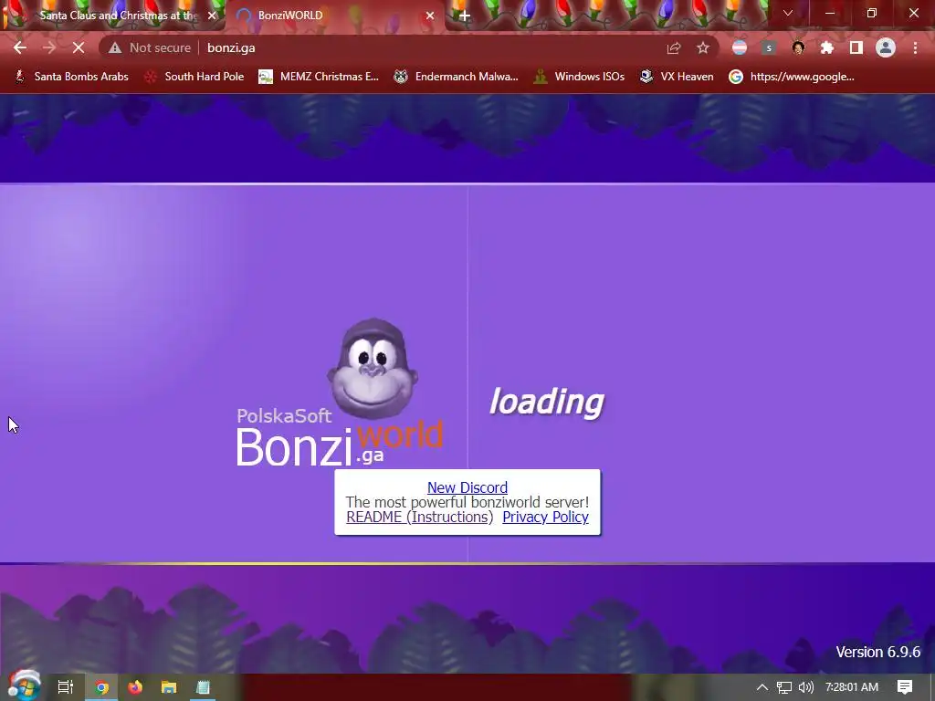Image resolution: width=935 pixels, height=701 pixels.
Task: Open the avatar face extension icon
Action: click(x=798, y=47)
